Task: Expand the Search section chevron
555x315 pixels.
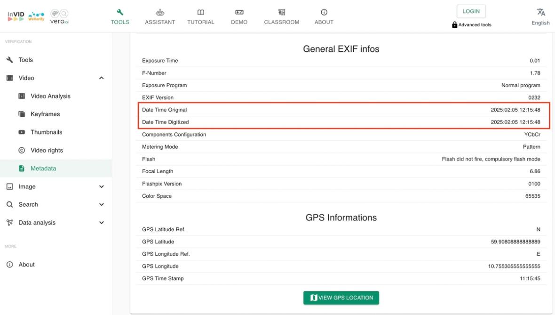Action: [102, 204]
